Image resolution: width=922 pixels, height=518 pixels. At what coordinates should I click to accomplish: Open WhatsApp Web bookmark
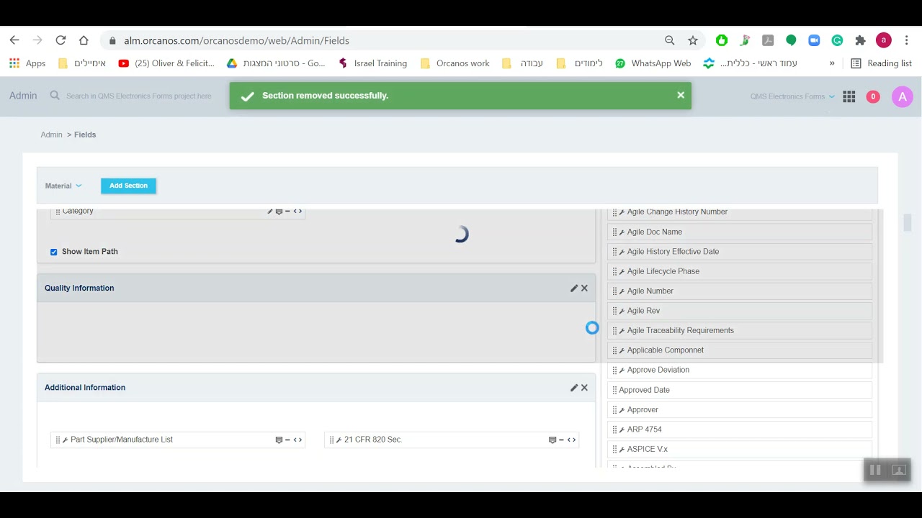[653, 63]
